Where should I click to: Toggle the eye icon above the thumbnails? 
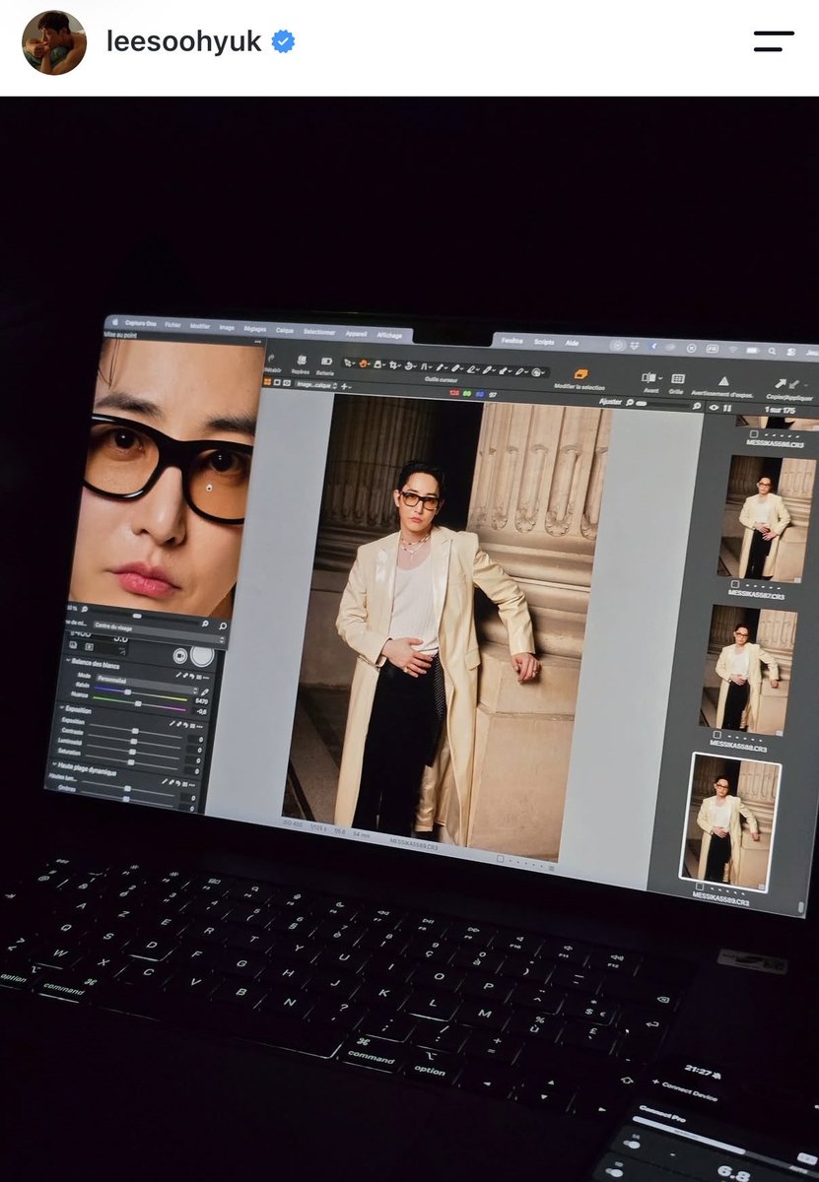click(x=714, y=408)
